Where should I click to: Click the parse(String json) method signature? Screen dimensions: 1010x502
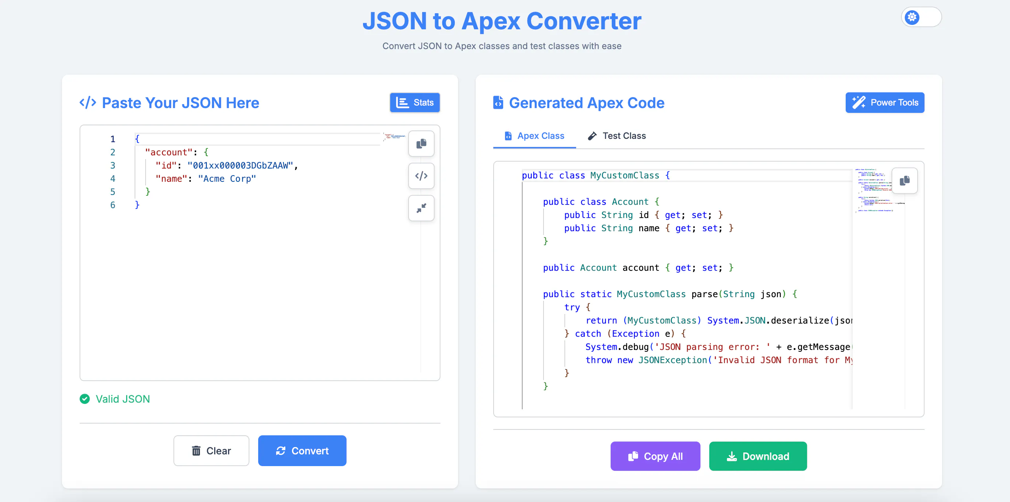click(x=670, y=294)
